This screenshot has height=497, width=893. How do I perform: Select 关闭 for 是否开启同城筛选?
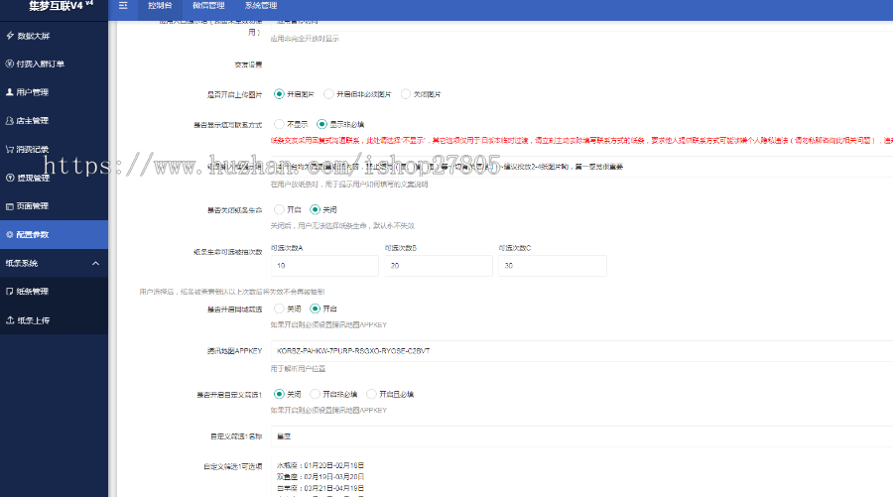279,309
